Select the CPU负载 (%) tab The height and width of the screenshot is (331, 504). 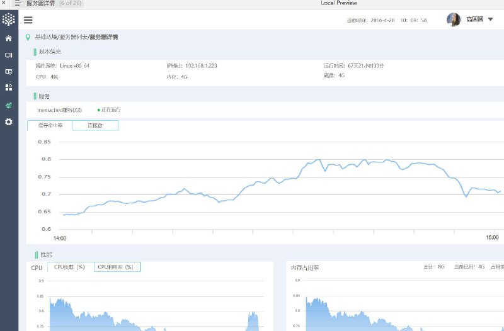coord(71,267)
